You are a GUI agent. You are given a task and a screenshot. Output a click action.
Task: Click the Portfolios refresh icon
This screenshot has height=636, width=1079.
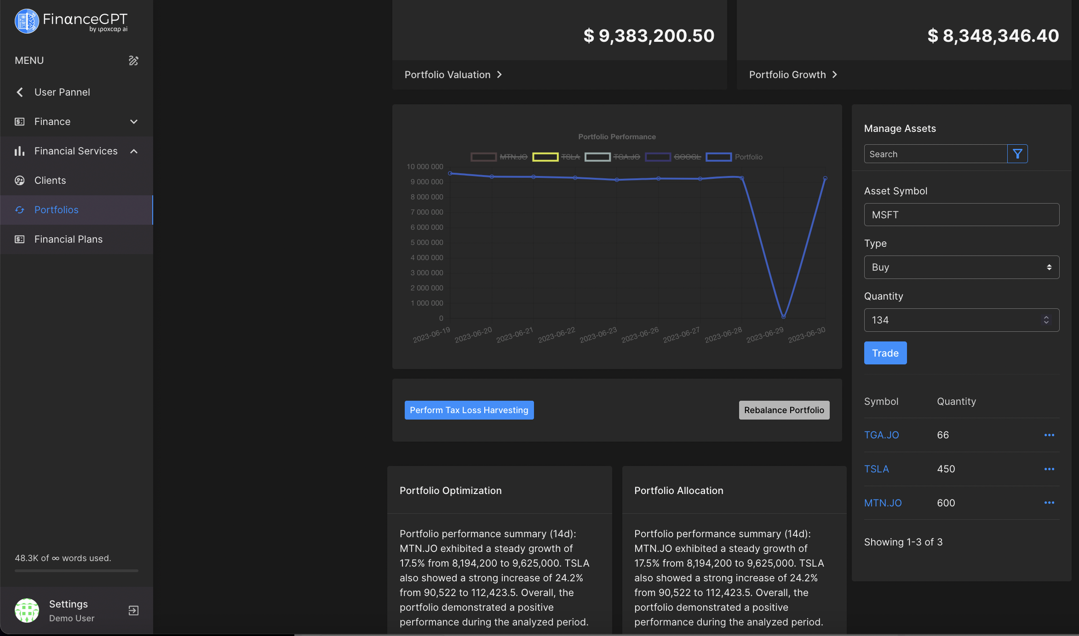[x=19, y=210]
